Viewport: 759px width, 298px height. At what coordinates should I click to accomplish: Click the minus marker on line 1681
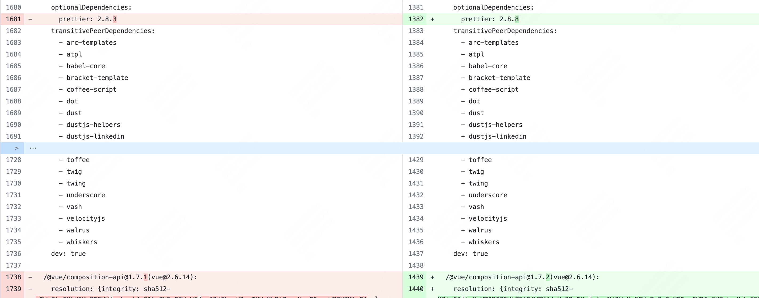(30, 19)
